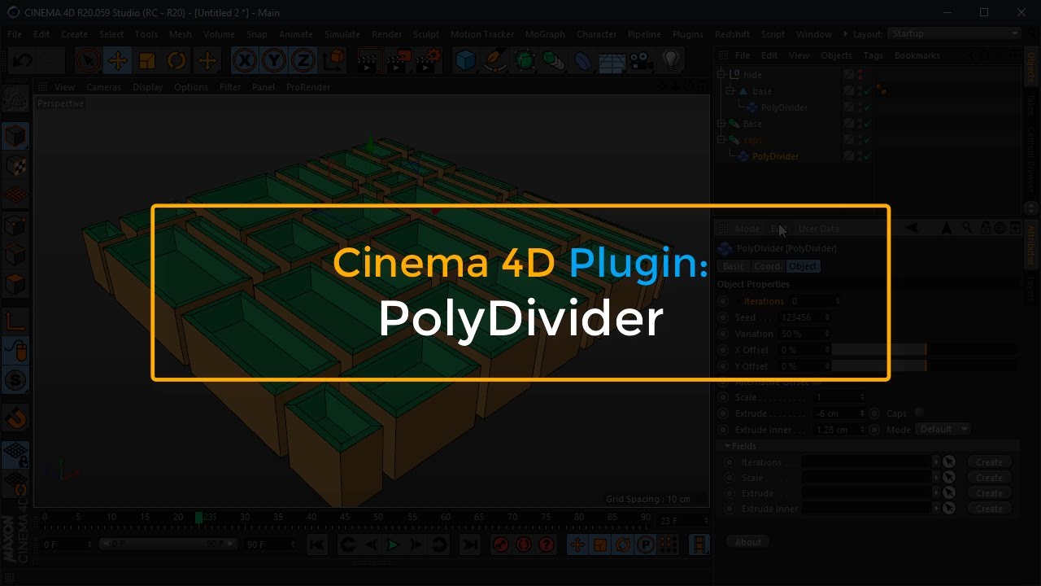The height and width of the screenshot is (586, 1041).
Task: Collapse the Fields section
Action: 728,446
